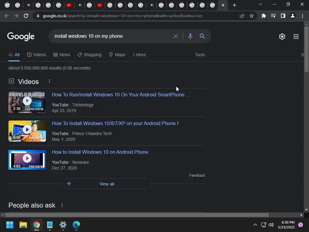Close the active browser tab
The image size is (309, 232).
pyautogui.click(x=223, y=5)
